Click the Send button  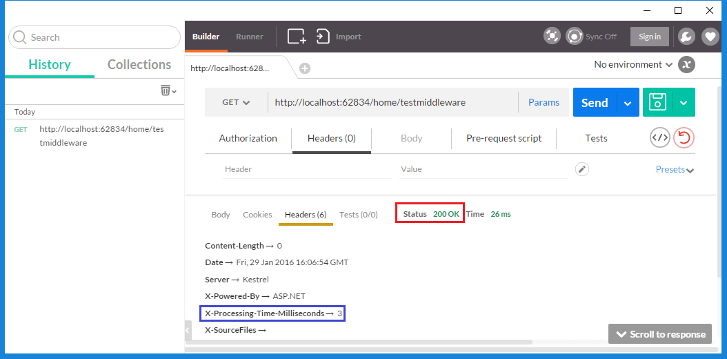pos(595,102)
